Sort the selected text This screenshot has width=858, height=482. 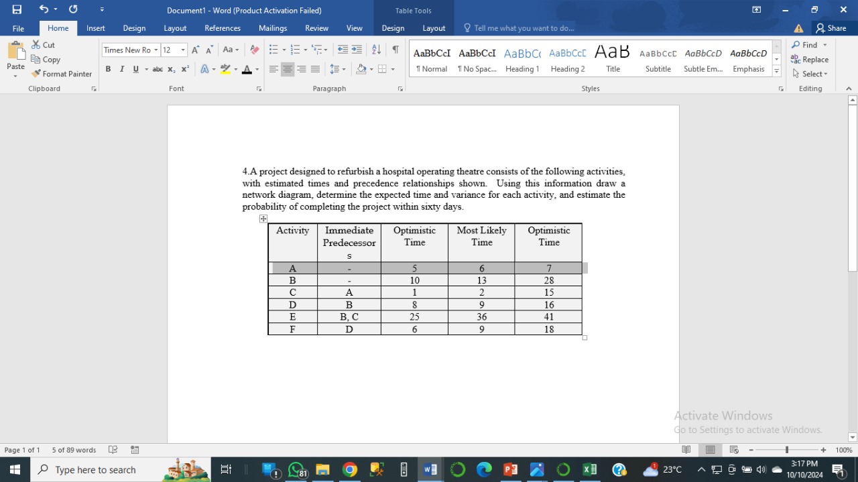tap(376, 50)
